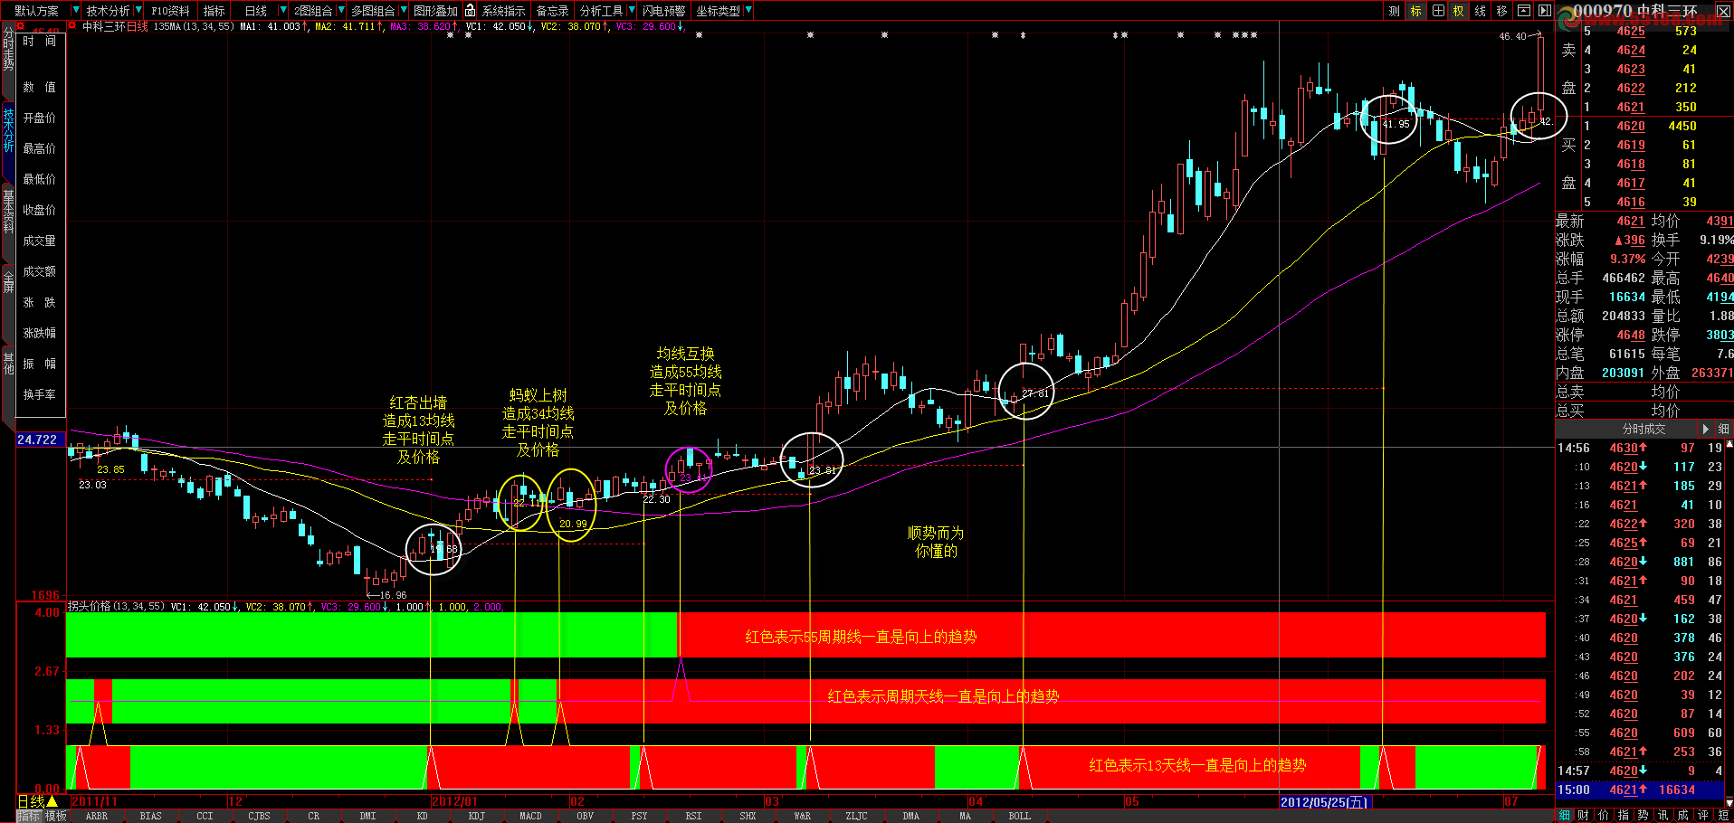Open the 日线 period dropdown arrow
Viewport: 1734px width, 823px height.
pos(283,11)
